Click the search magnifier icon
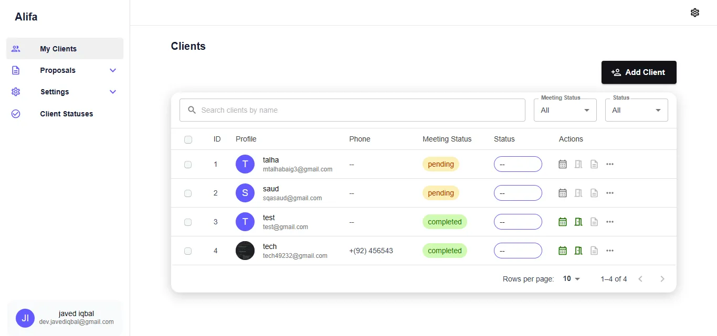The image size is (717, 336). pos(192,110)
